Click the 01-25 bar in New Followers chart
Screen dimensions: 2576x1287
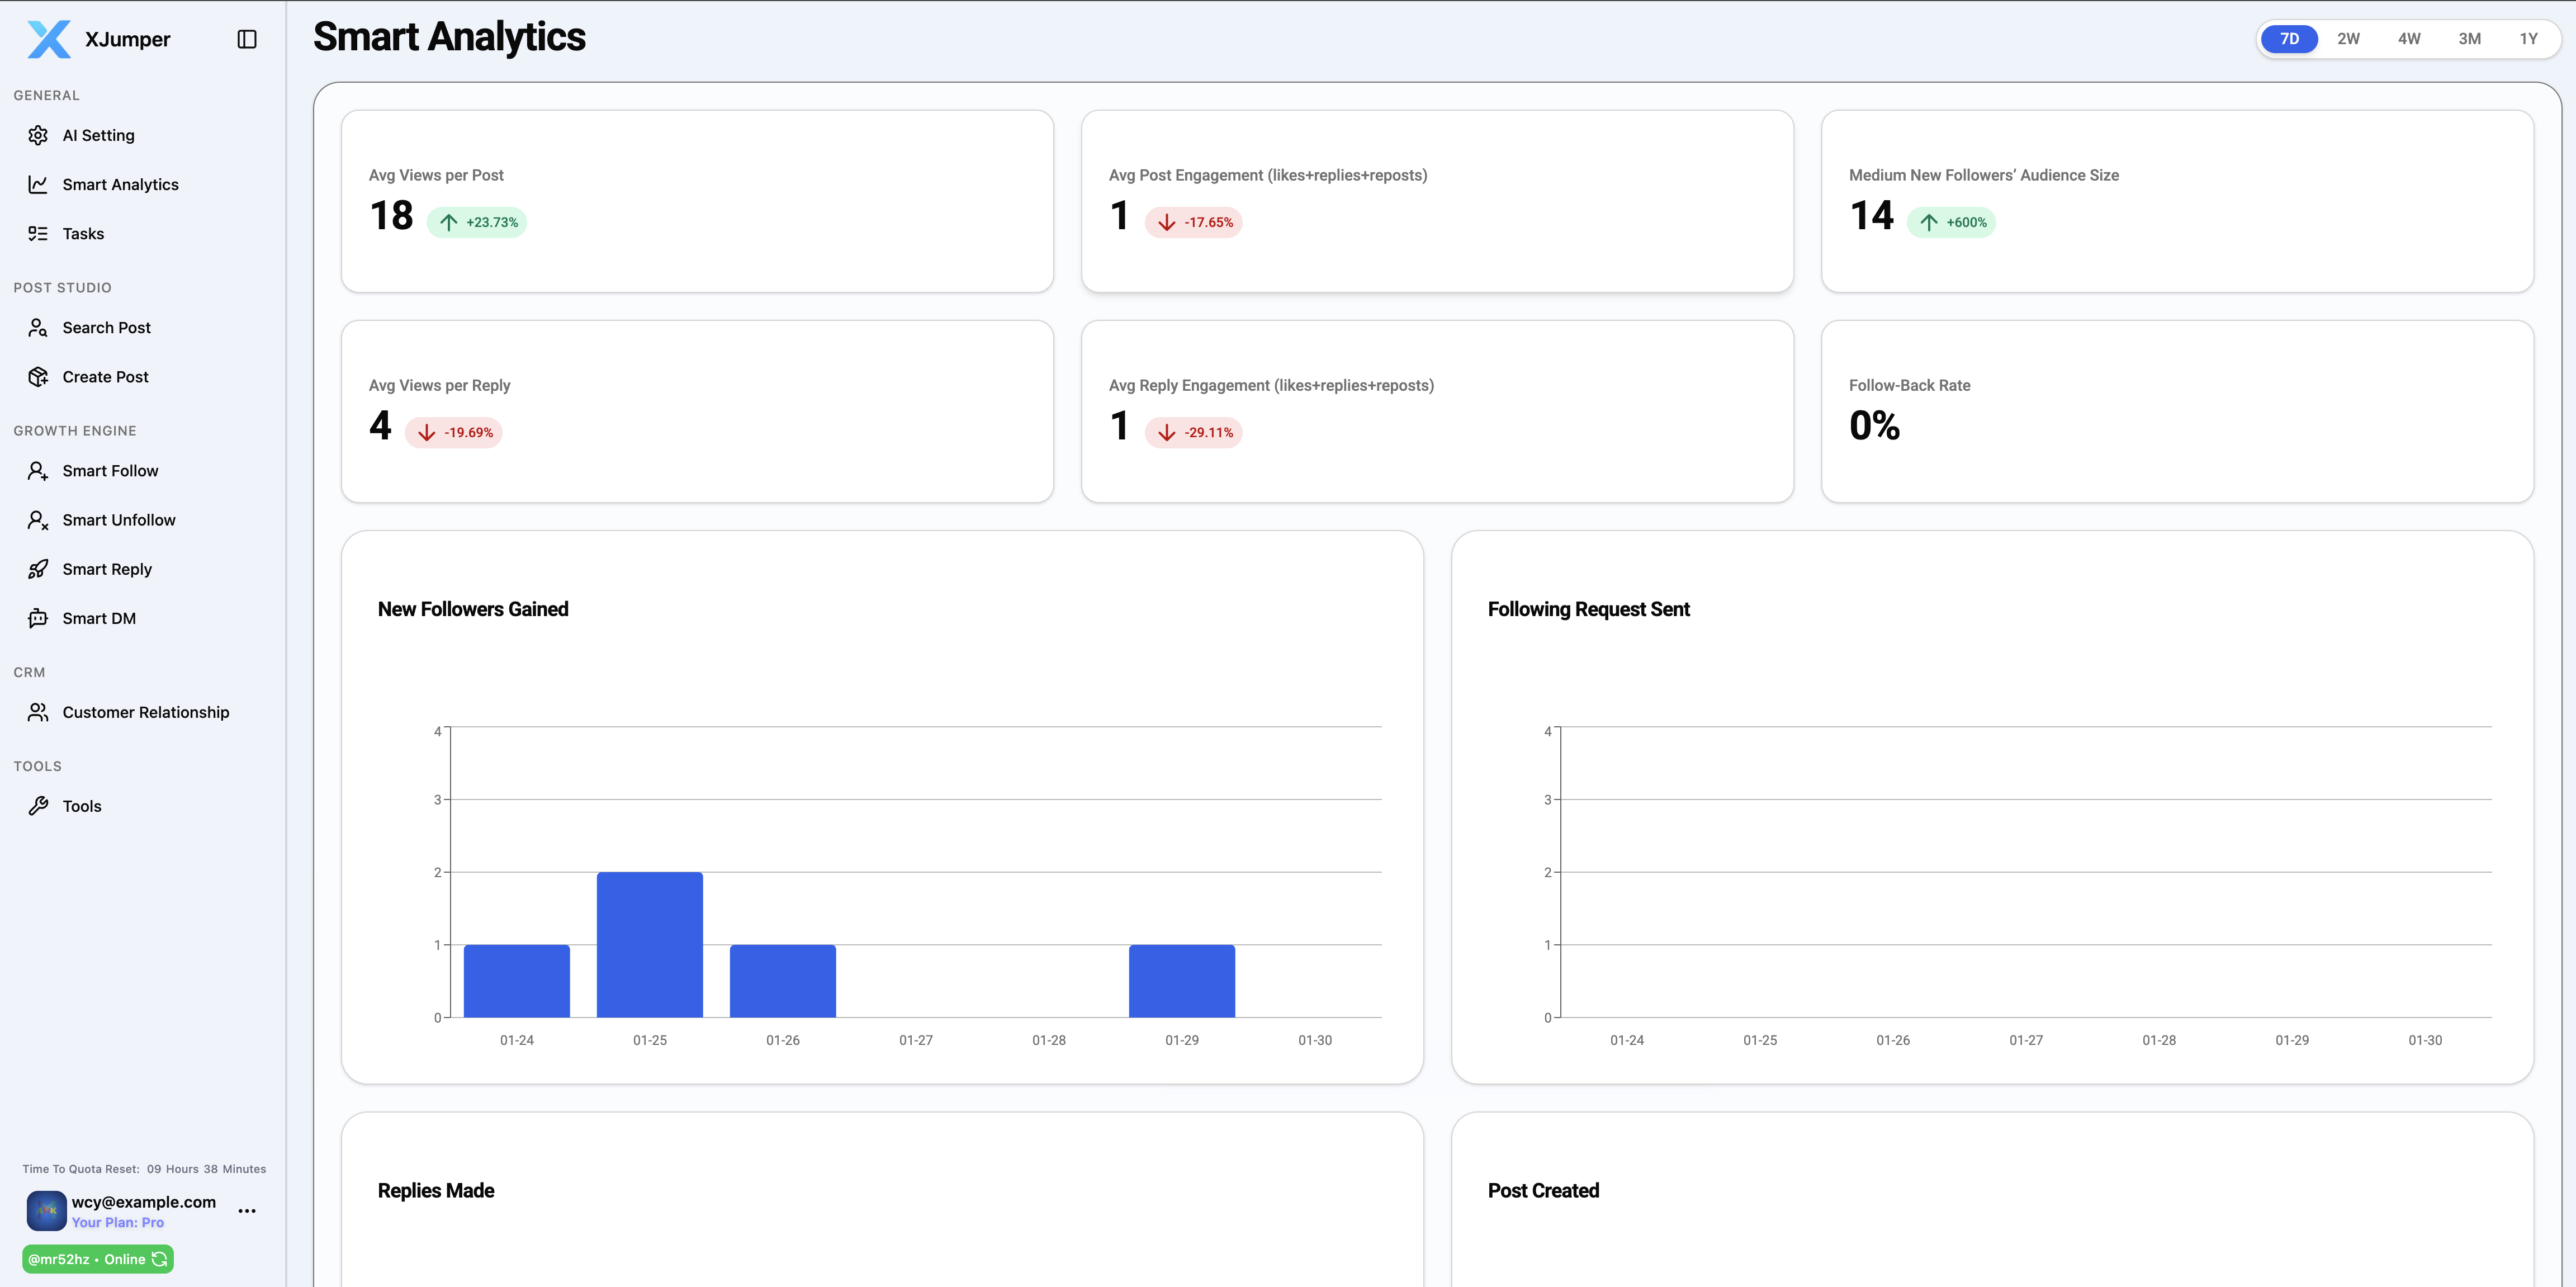[649, 944]
